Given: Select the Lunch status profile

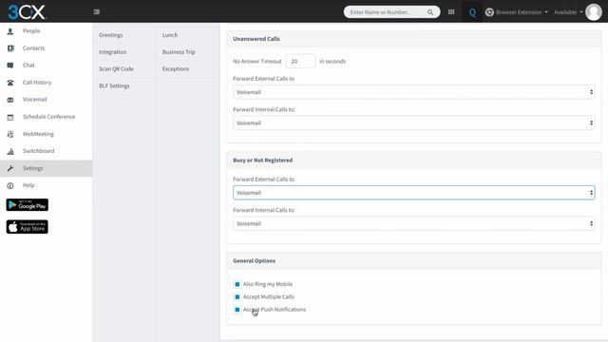Looking at the screenshot, I should point(170,35).
